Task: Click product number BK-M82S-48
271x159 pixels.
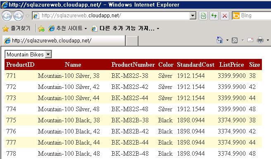Action: click(130, 109)
